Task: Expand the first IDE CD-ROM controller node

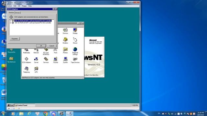Action: (x=10, y=21)
